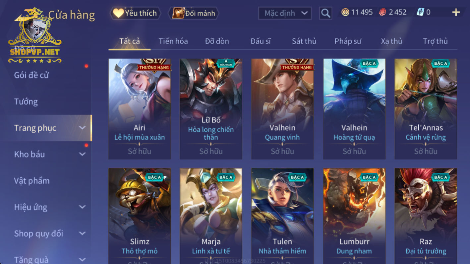Open the Vật phẩm sidebar item

point(32,181)
